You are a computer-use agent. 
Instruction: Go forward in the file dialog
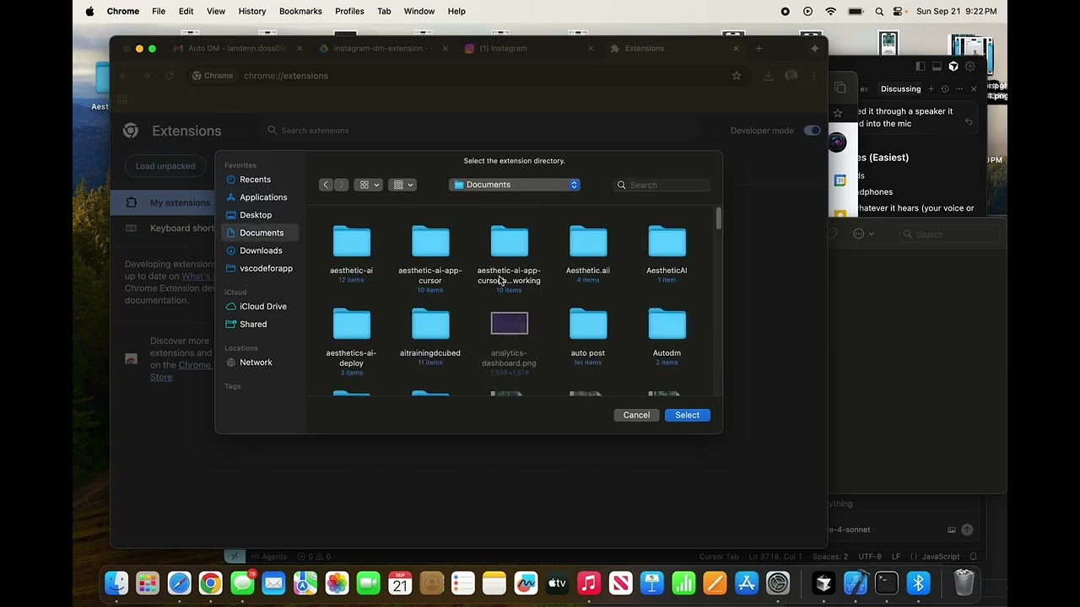341,185
